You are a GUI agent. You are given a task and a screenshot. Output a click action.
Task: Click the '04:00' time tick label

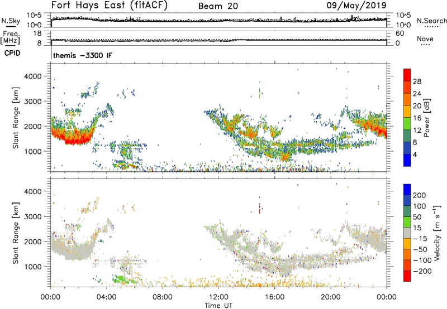pos(107,297)
